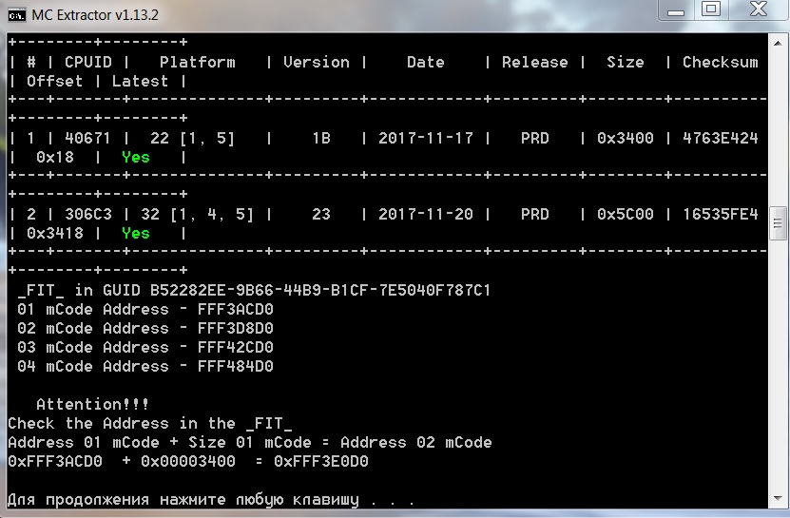Click the Latest column header
790x518 pixels.
pos(140,81)
